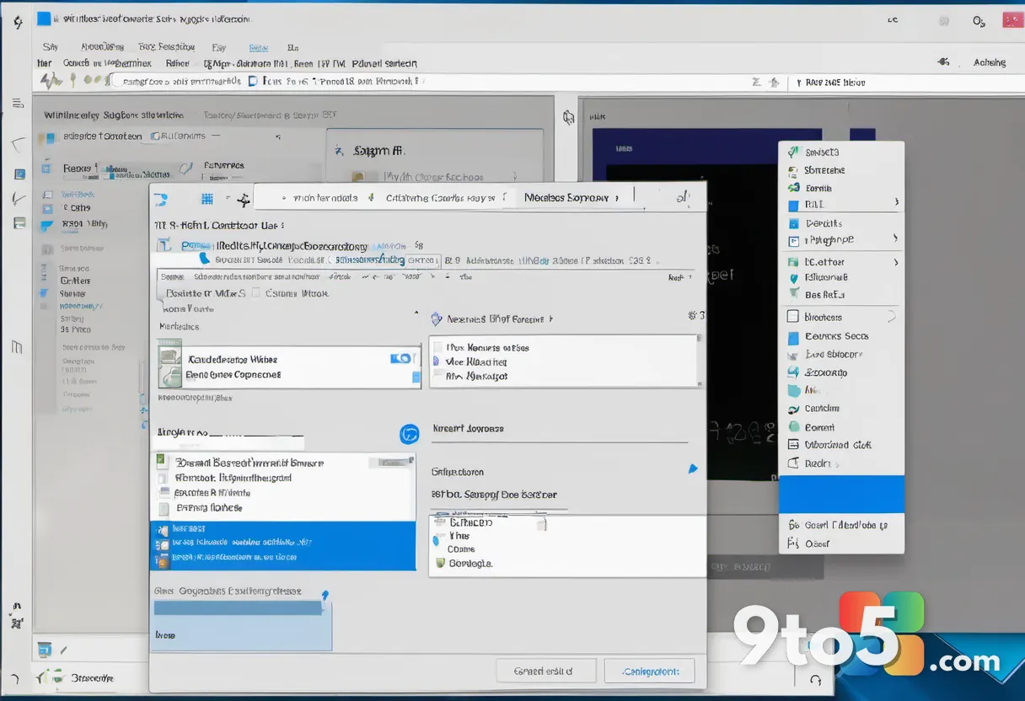Click the hand cursor icon above preview pane

[x=569, y=117]
